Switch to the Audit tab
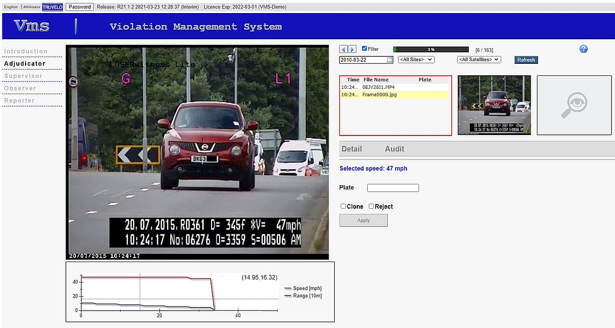 coord(394,149)
